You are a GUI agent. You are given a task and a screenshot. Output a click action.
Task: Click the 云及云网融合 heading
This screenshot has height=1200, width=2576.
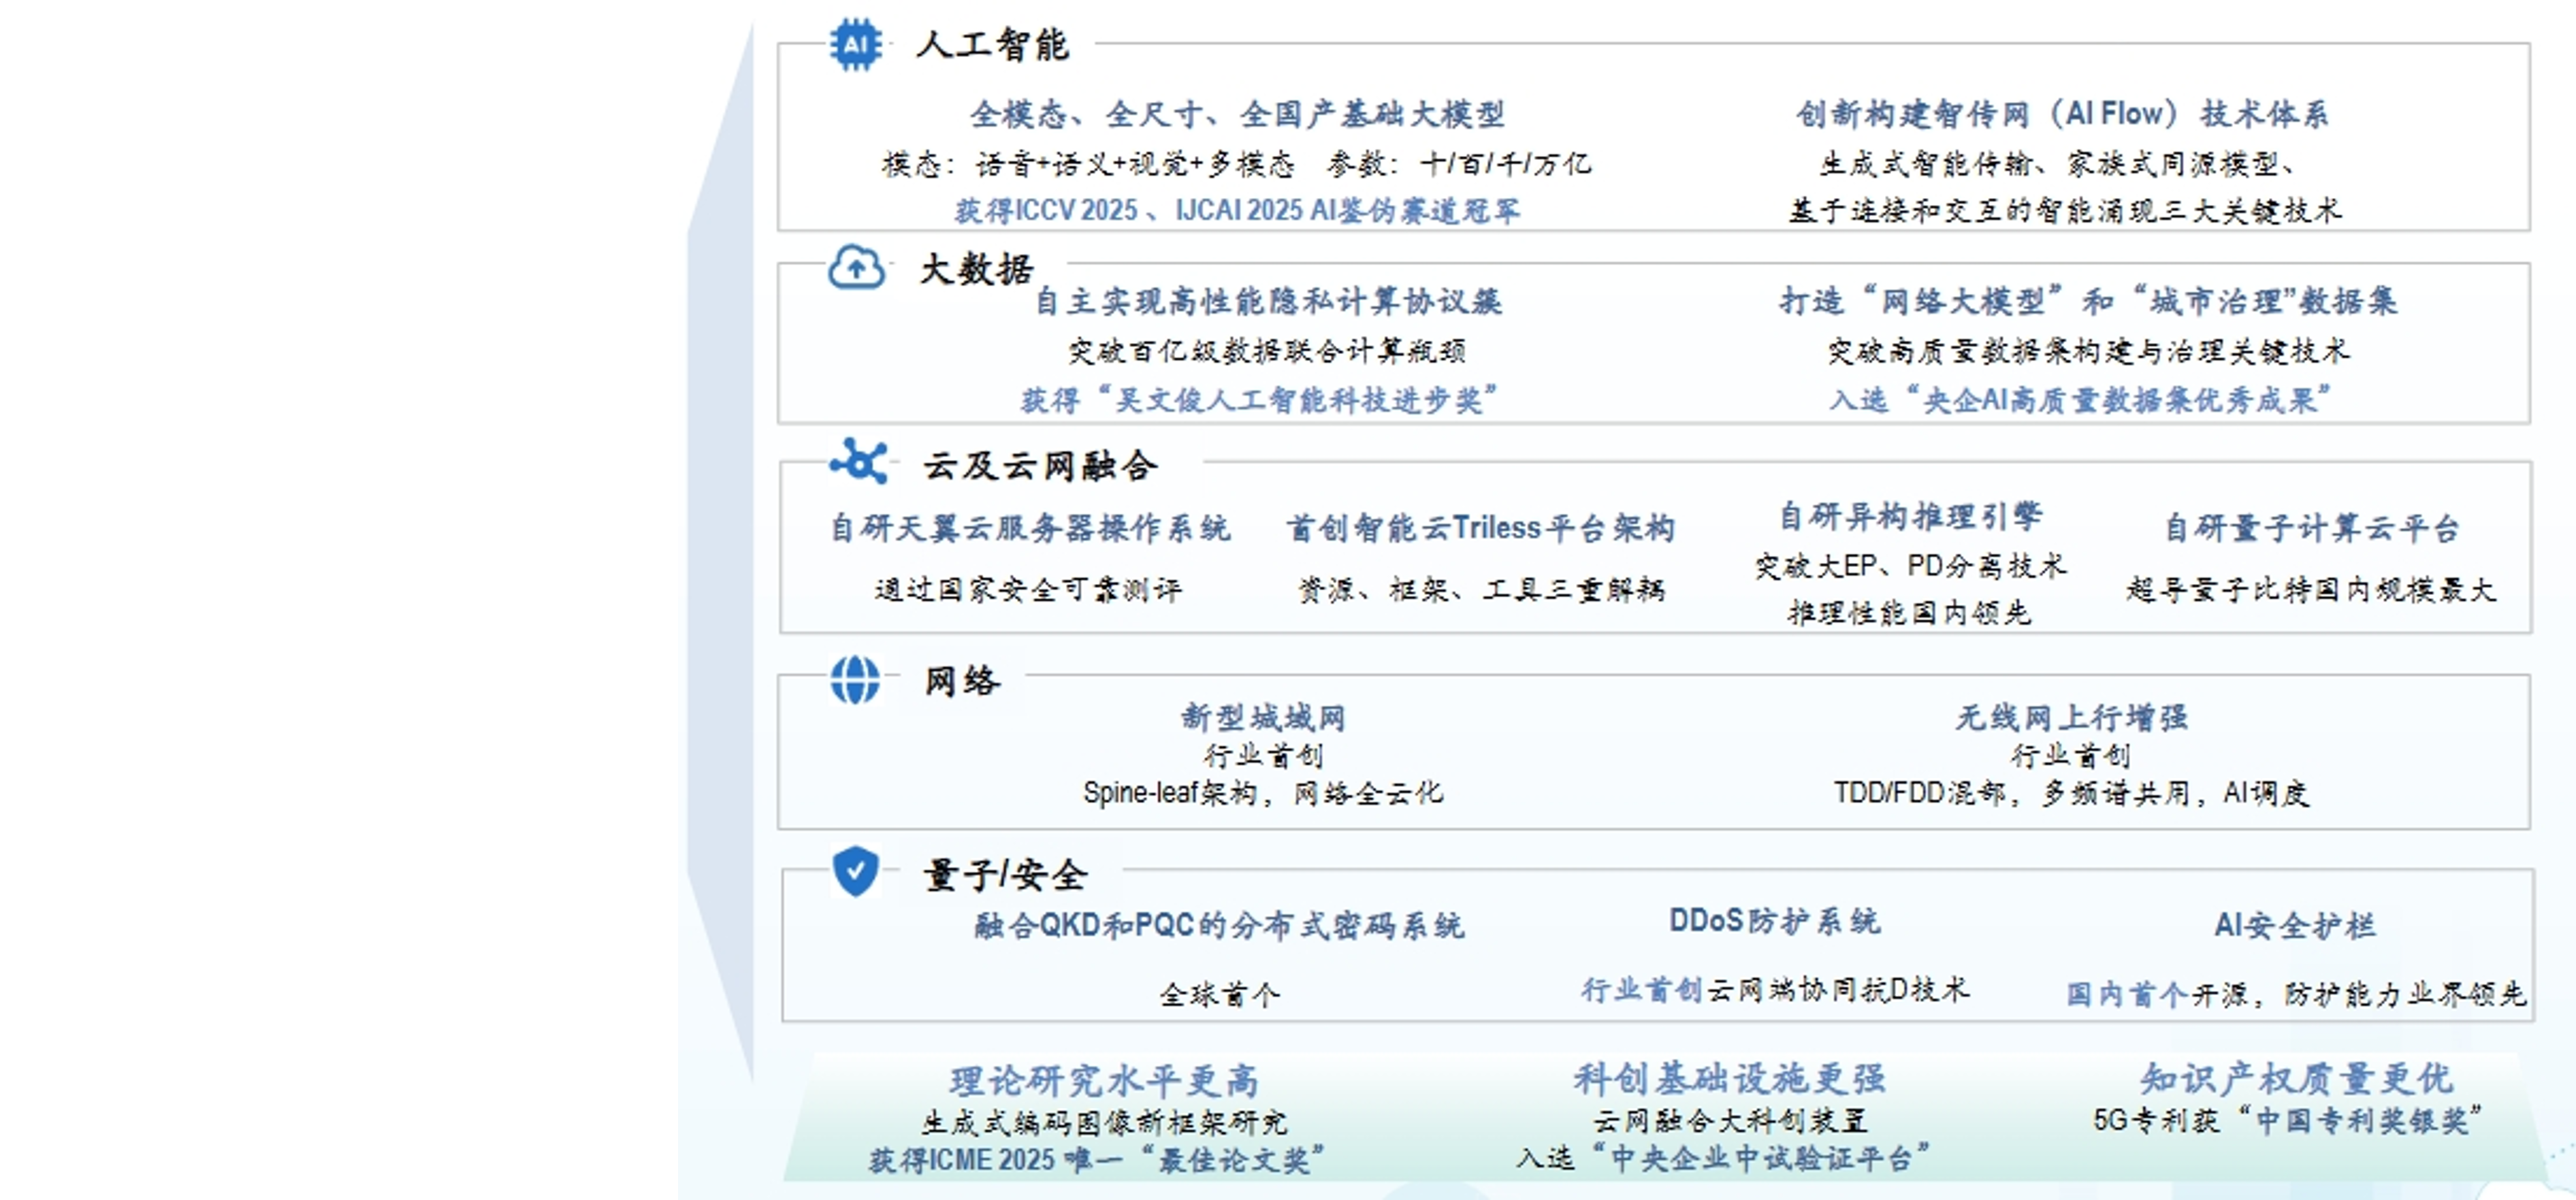click(1040, 465)
